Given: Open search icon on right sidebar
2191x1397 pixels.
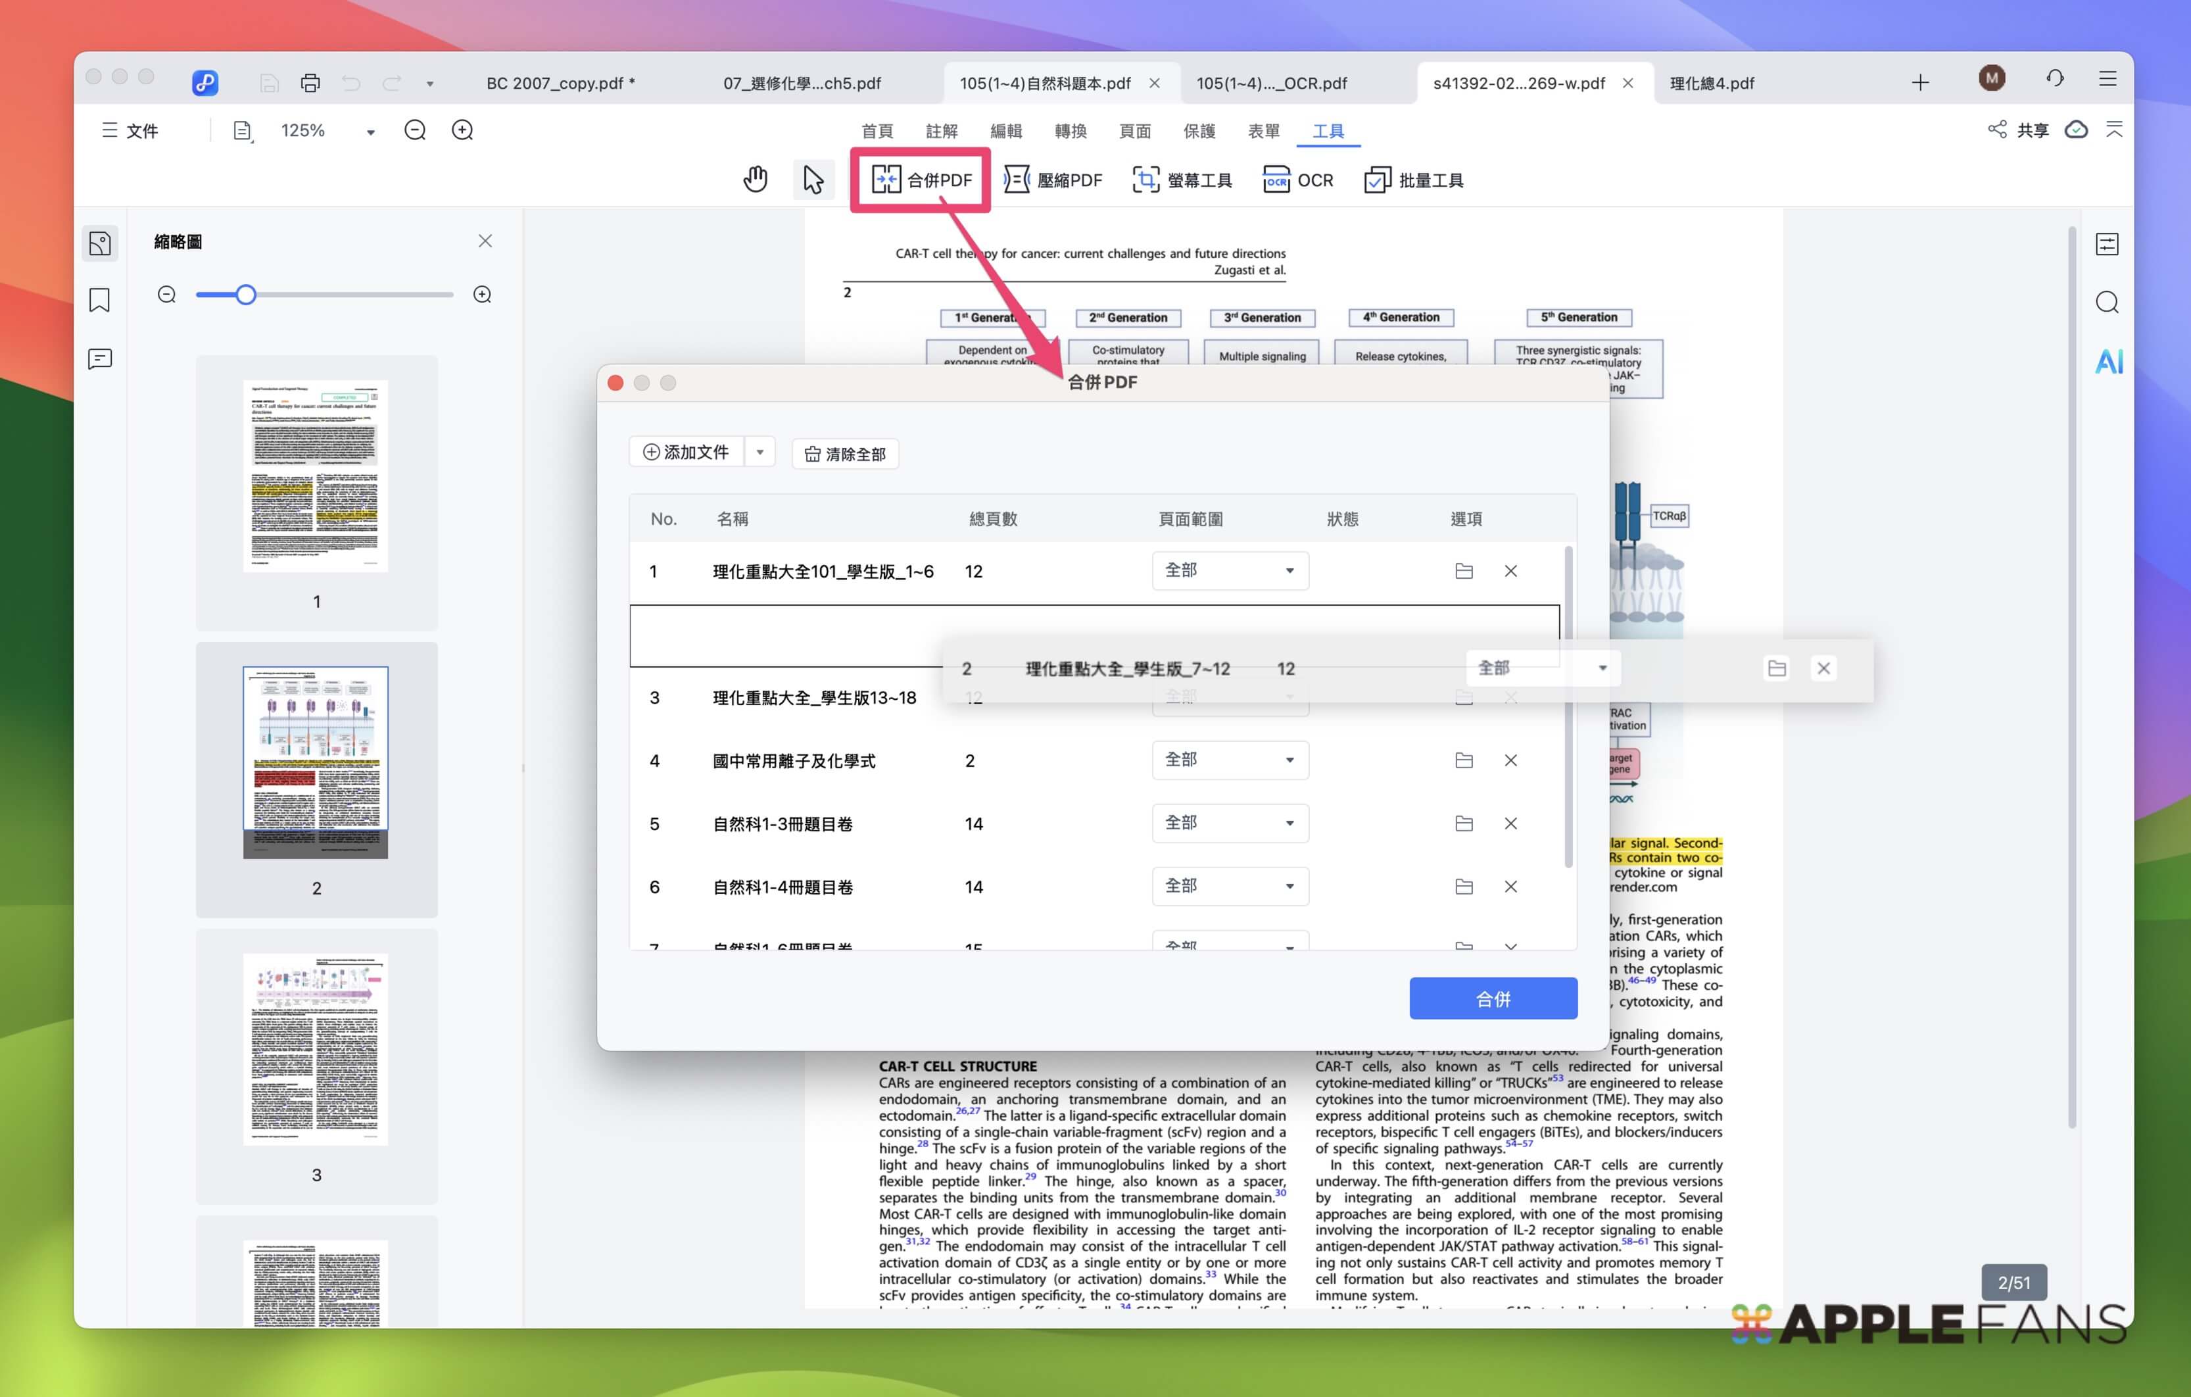Looking at the screenshot, I should (x=2106, y=302).
